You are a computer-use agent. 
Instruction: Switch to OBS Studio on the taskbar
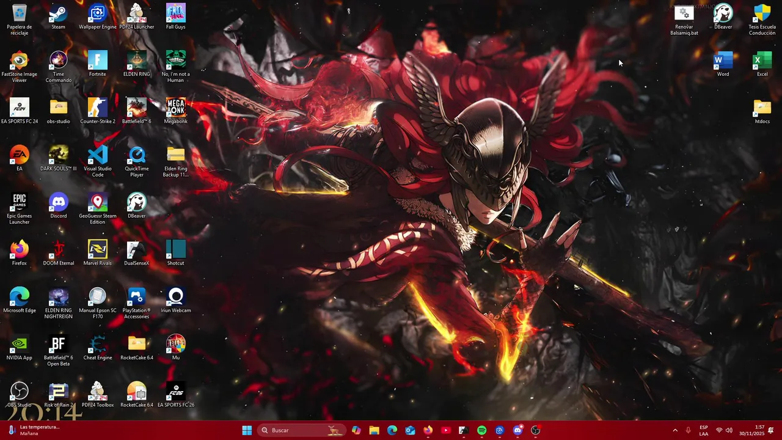point(535,430)
